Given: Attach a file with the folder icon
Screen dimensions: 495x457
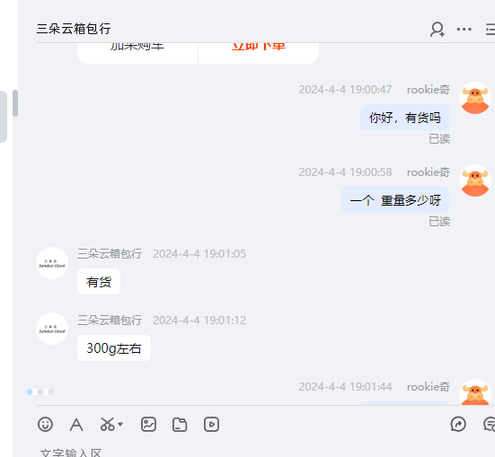Looking at the screenshot, I should pos(180,424).
